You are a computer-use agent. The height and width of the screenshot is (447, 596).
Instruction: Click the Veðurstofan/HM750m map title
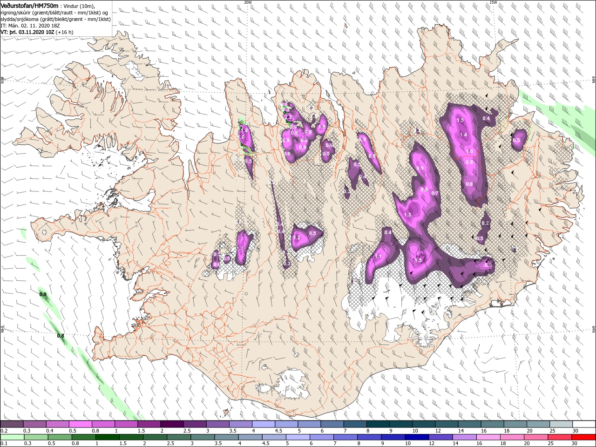tap(29, 5)
